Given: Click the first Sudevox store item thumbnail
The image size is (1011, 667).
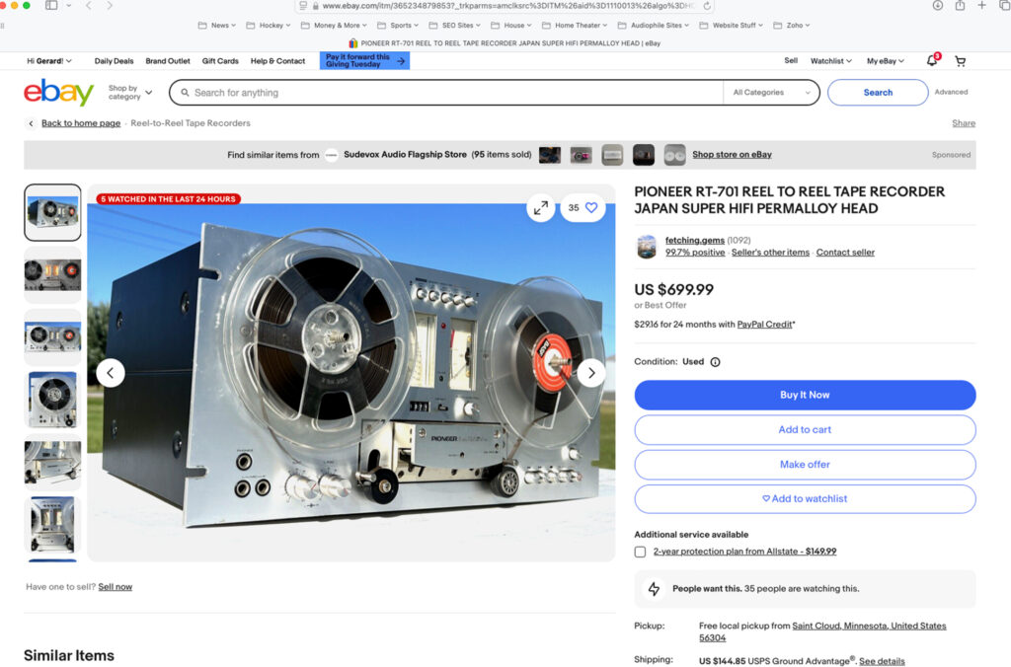Looking at the screenshot, I should pyautogui.click(x=550, y=155).
